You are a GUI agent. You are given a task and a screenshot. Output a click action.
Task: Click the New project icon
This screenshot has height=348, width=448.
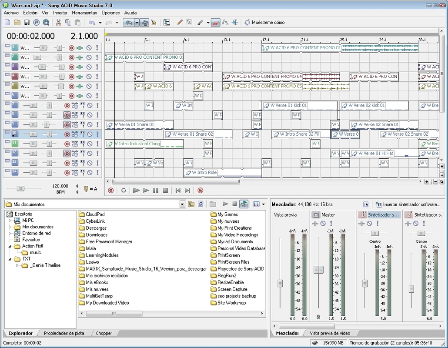tap(8, 22)
